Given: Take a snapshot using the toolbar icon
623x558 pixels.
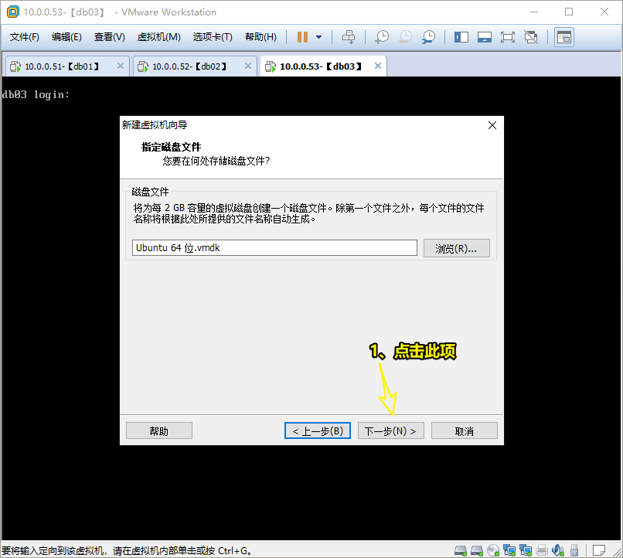Looking at the screenshot, I should pos(382,37).
